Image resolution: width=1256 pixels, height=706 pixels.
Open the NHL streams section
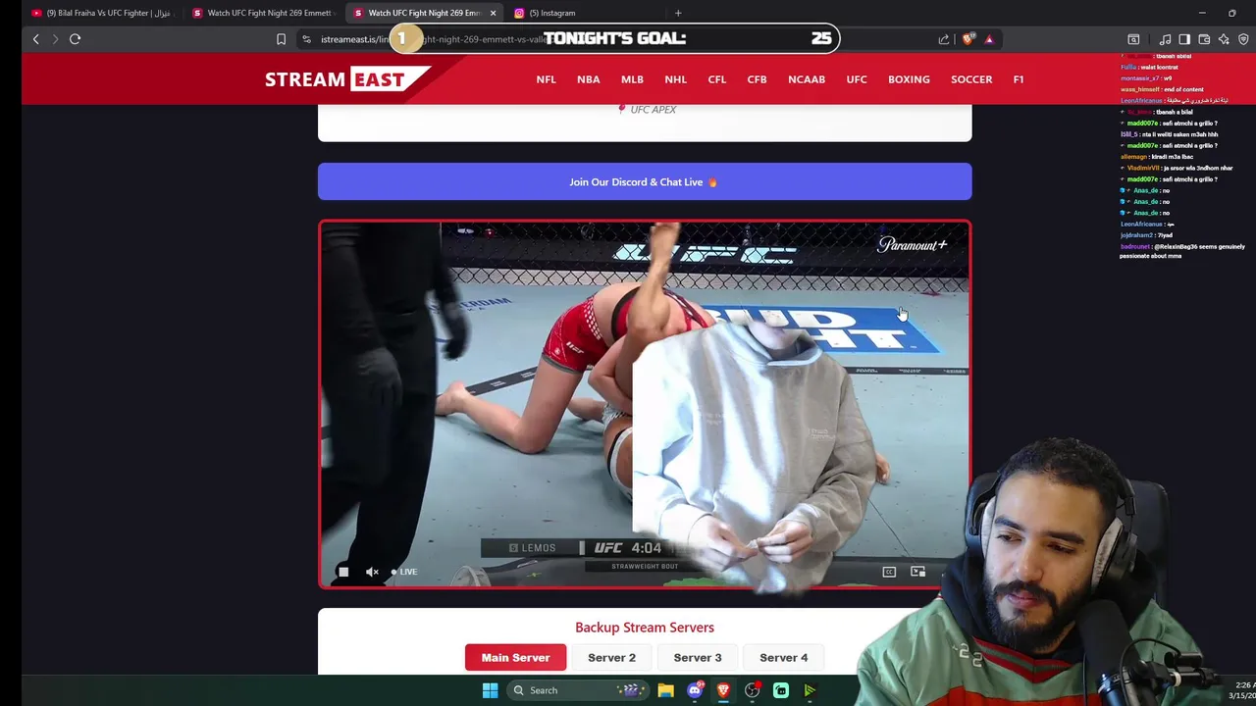click(675, 79)
